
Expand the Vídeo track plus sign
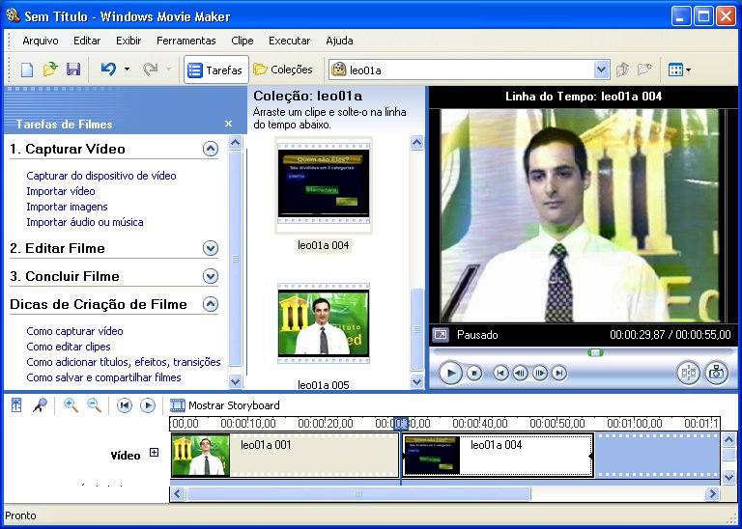click(154, 453)
